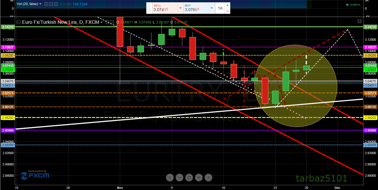Image resolution: width=378 pixels, height=190 pixels.
Task: Click the Vol (20, false) indicator title
Action: point(28,4)
